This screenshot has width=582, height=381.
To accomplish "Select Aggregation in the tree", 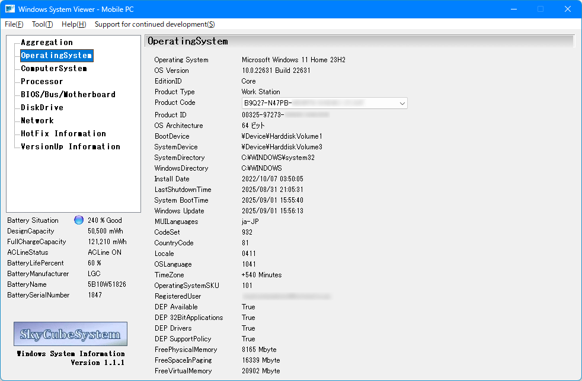I will pos(47,42).
